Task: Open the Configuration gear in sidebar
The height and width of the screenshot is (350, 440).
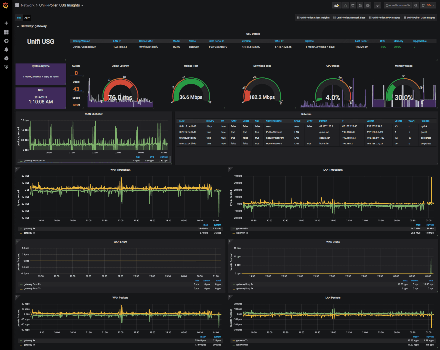Action: coord(6,58)
